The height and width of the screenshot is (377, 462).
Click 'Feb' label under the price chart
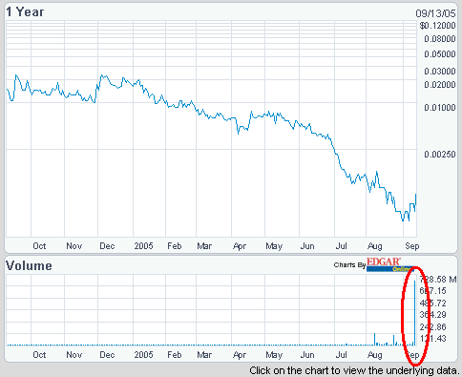point(175,246)
